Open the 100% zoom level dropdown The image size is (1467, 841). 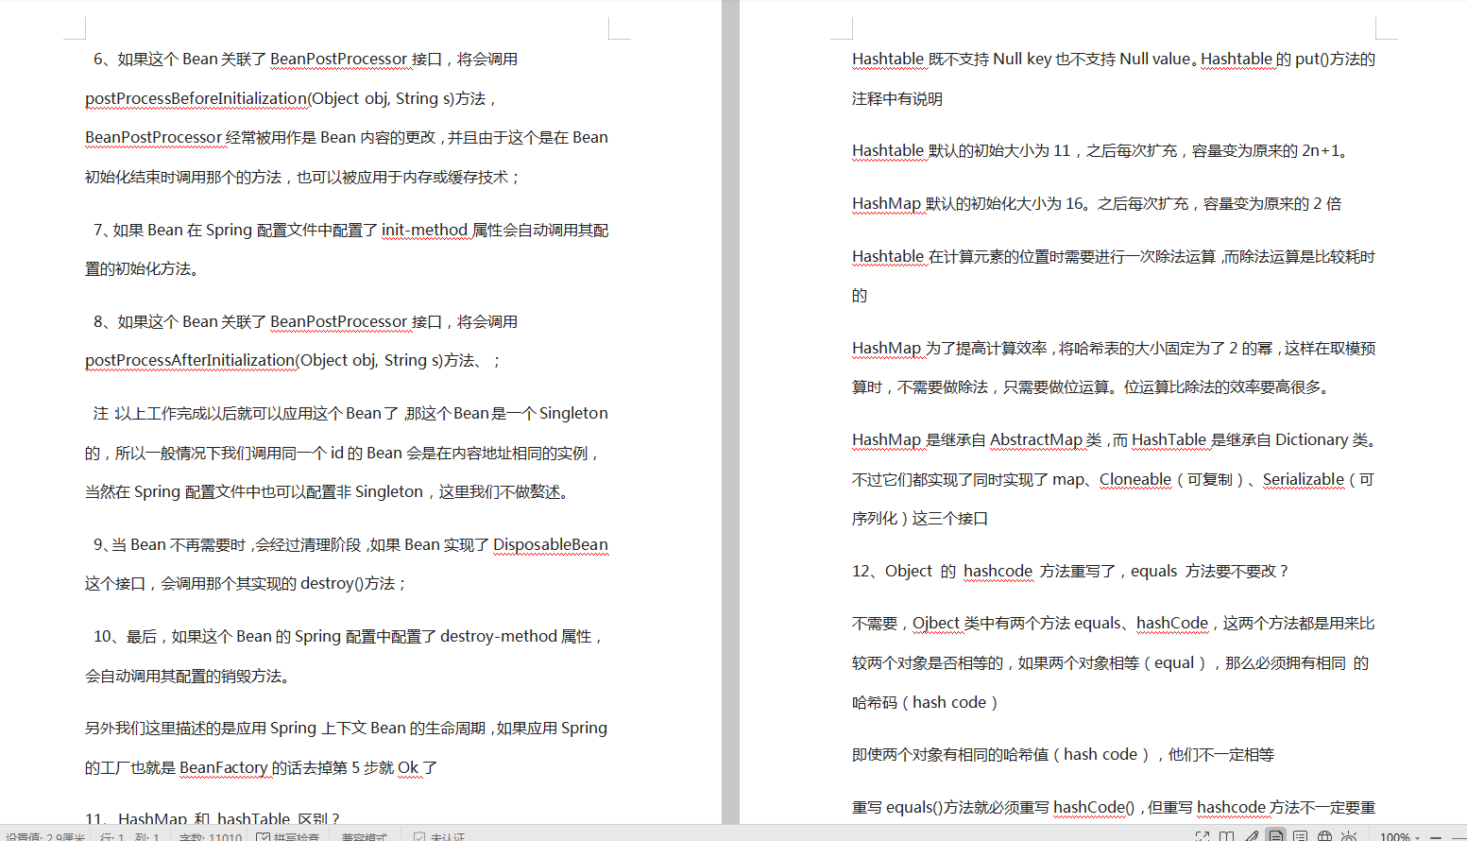(x=1400, y=837)
